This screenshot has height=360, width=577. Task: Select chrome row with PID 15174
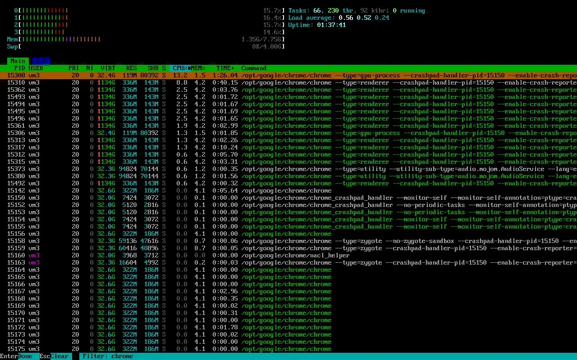pos(288,342)
